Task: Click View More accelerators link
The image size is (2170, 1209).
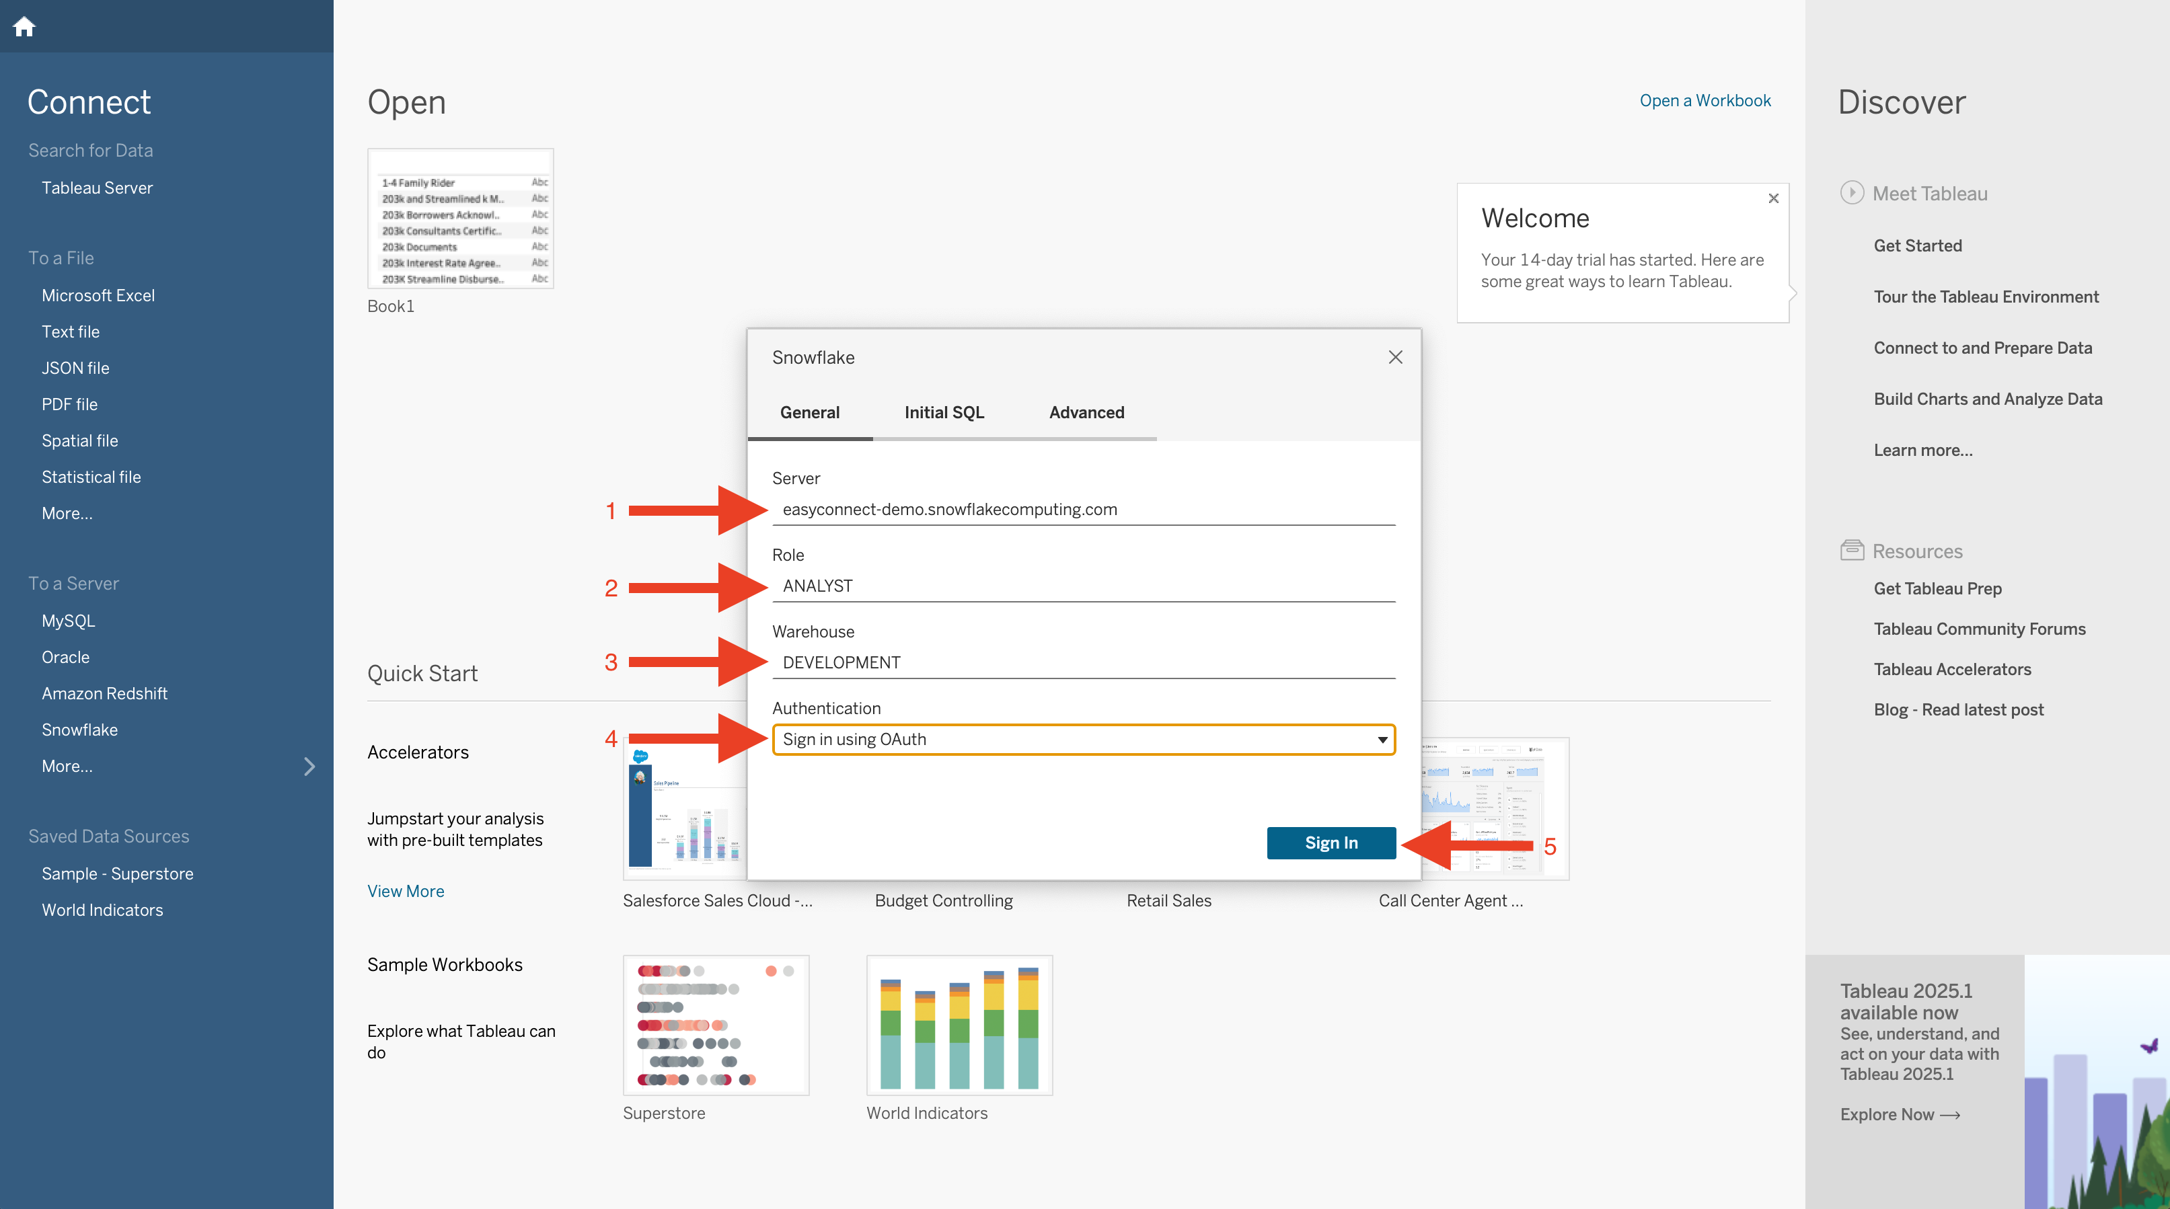Action: point(405,891)
